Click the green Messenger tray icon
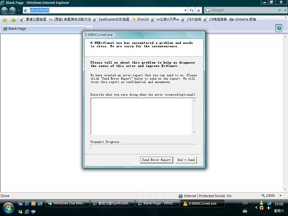 click(261, 203)
